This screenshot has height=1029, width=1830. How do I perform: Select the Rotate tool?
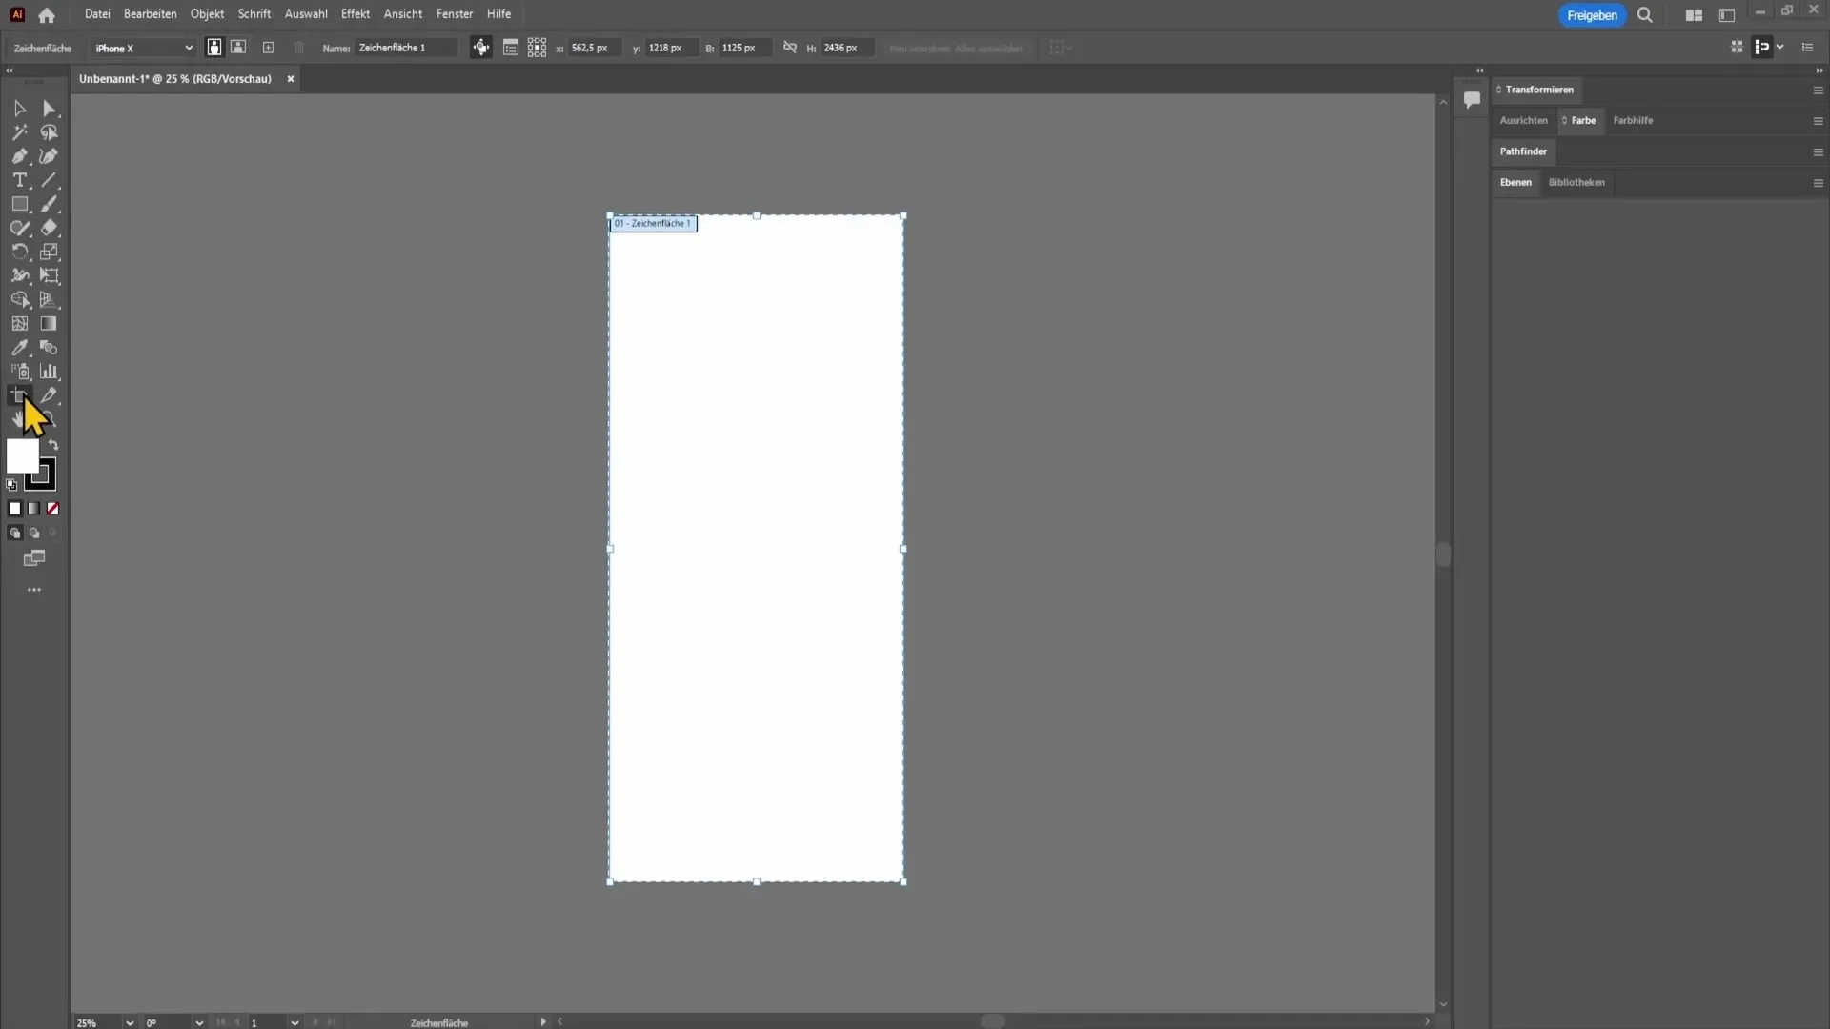point(19,252)
